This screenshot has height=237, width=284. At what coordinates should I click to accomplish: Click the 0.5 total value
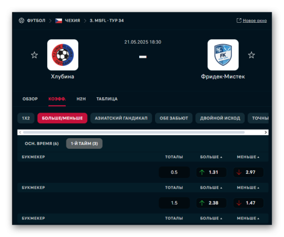coord(174,172)
